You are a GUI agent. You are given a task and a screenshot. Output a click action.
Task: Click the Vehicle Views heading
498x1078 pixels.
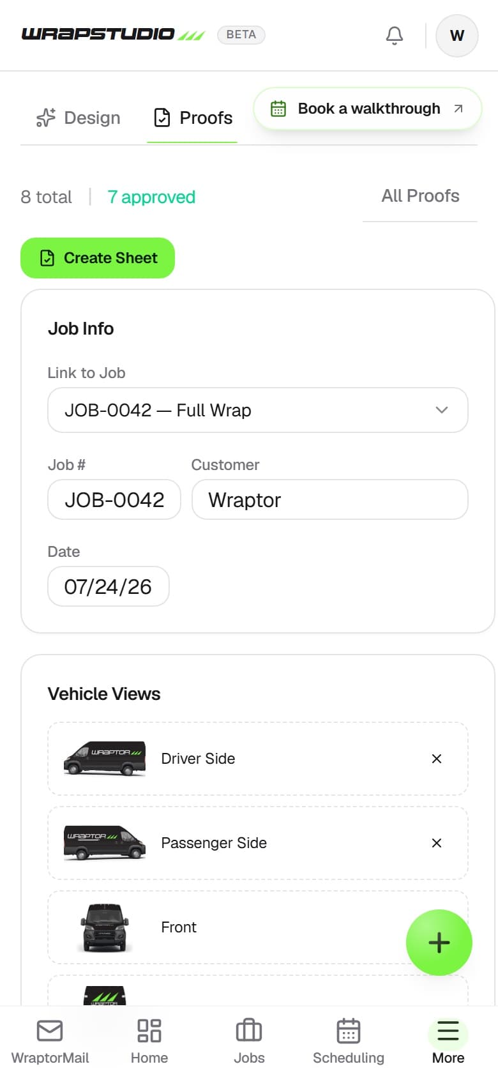pyautogui.click(x=104, y=694)
